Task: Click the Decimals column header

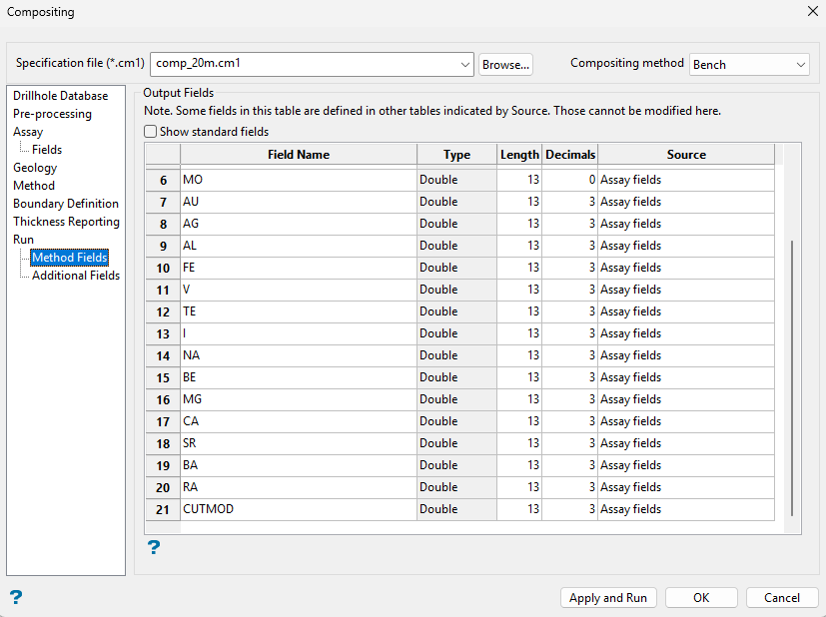Action: pyautogui.click(x=570, y=154)
